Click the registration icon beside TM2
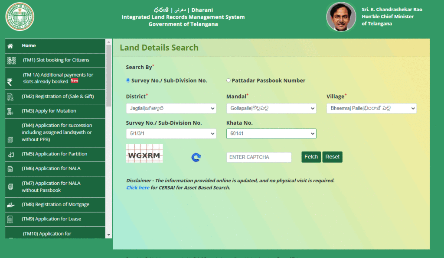Viewport: 444px width, 258px height. click(x=10, y=97)
